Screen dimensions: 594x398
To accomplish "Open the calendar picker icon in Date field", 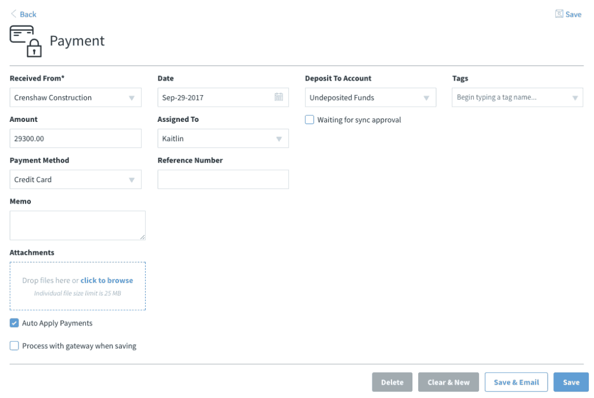I will pyautogui.click(x=279, y=97).
